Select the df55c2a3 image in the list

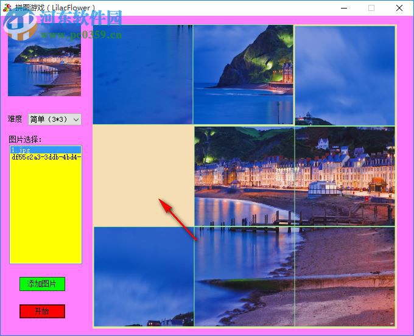(45, 157)
